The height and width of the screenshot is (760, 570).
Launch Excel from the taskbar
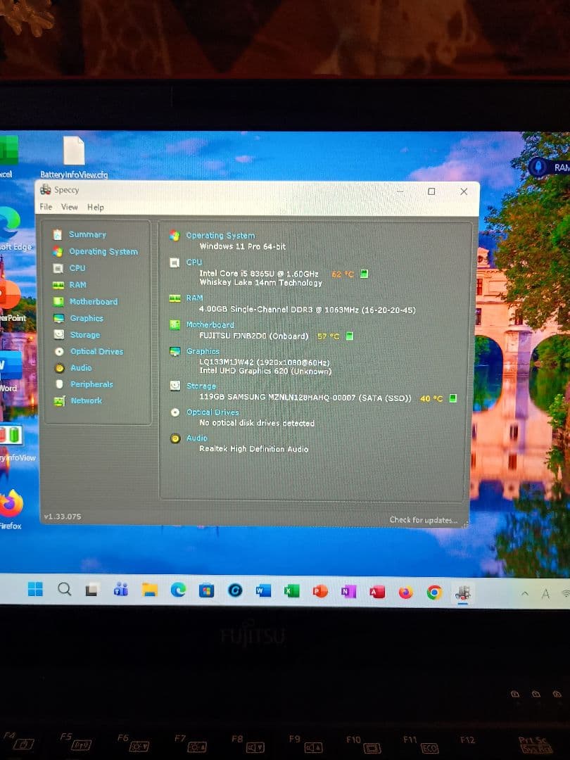(291, 591)
